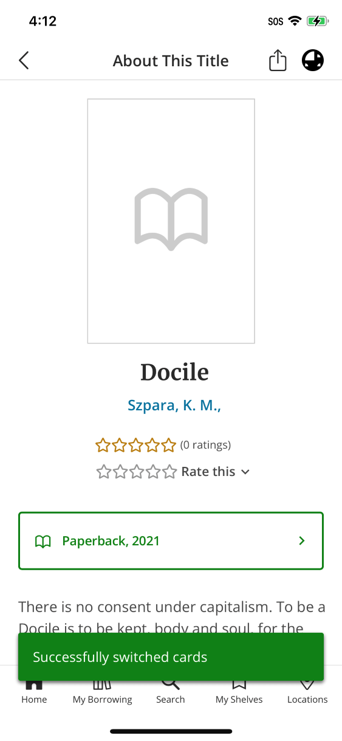Viewport: 342px width, 741px height.
Task: Tap the round profile avatar icon
Action: click(x=313, y=61)
